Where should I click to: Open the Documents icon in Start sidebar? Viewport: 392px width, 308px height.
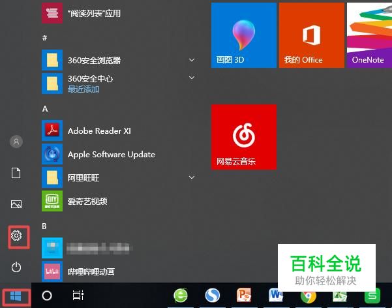[16, 173]
